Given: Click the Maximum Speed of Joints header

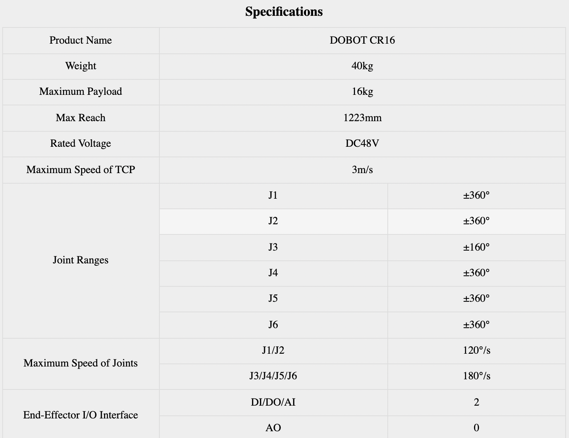Looking at the screenshot, I should 81,363.
